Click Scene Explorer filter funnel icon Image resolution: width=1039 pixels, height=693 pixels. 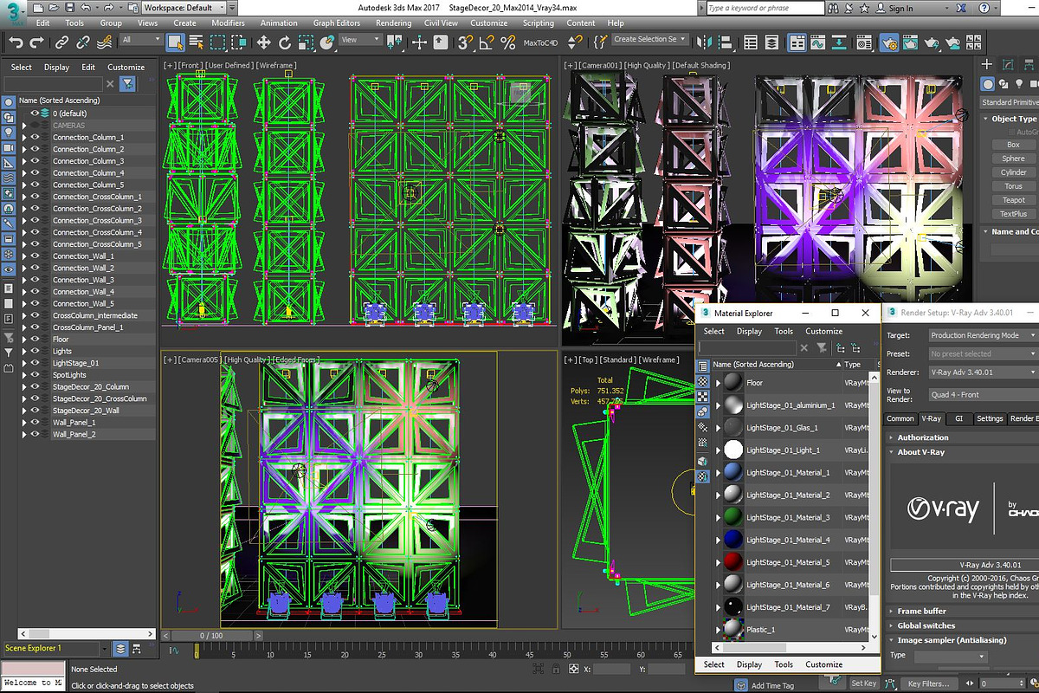point(127,83)
